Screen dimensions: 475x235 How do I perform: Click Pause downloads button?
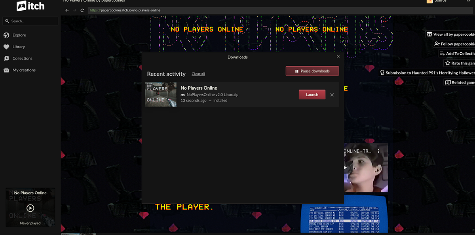pyautogui.click(x=312, y=71)
